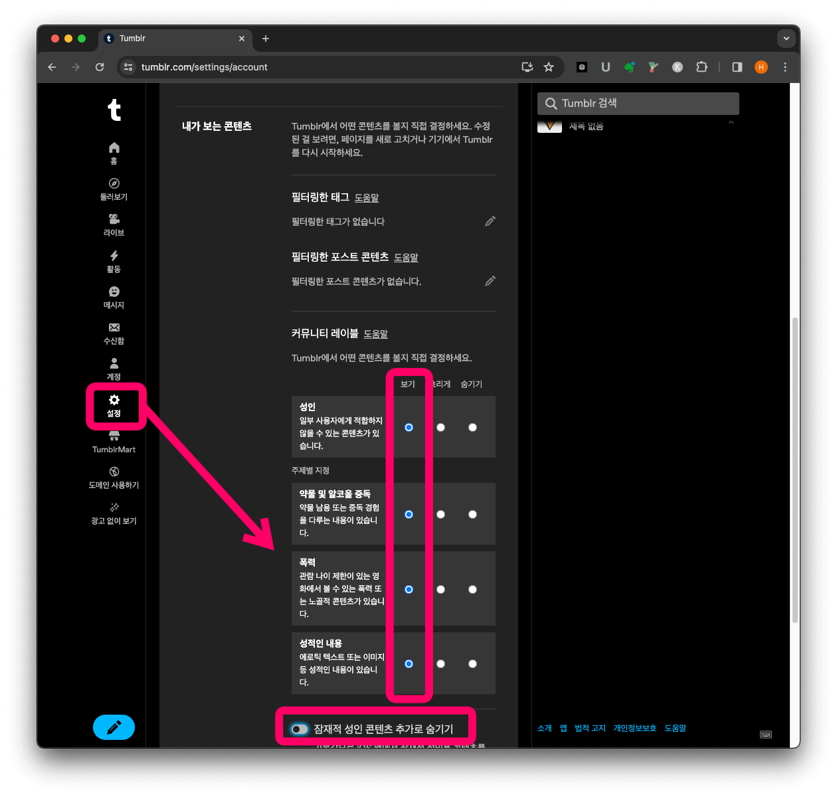Image resolution: width=837 pixels, height=797 pixels.
Task: Click the Tumblr 검색 search field
Action: (x=638, y=103)
